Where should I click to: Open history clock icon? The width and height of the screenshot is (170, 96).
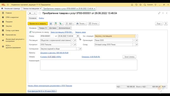pos(136,5)
